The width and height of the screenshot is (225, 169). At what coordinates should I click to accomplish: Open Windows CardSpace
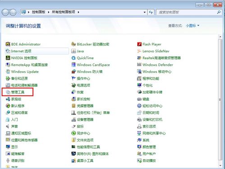91,65
